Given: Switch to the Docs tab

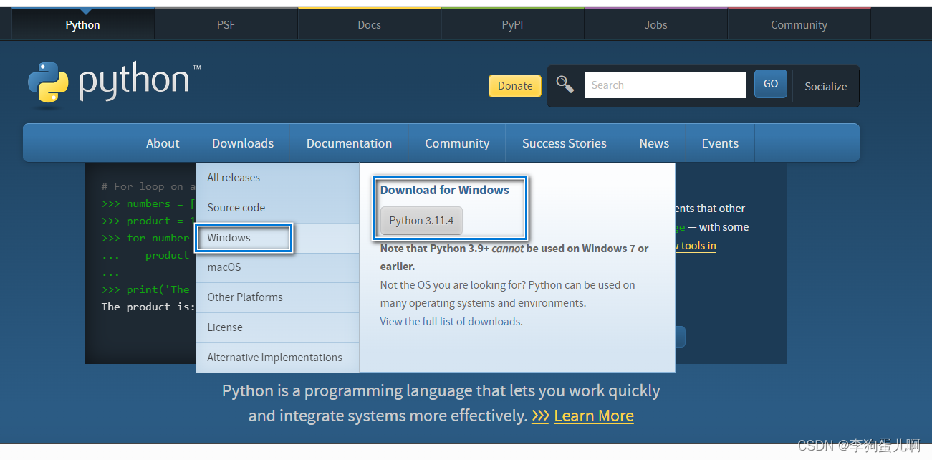Looking at the screenshot, I should pos(370,24).
